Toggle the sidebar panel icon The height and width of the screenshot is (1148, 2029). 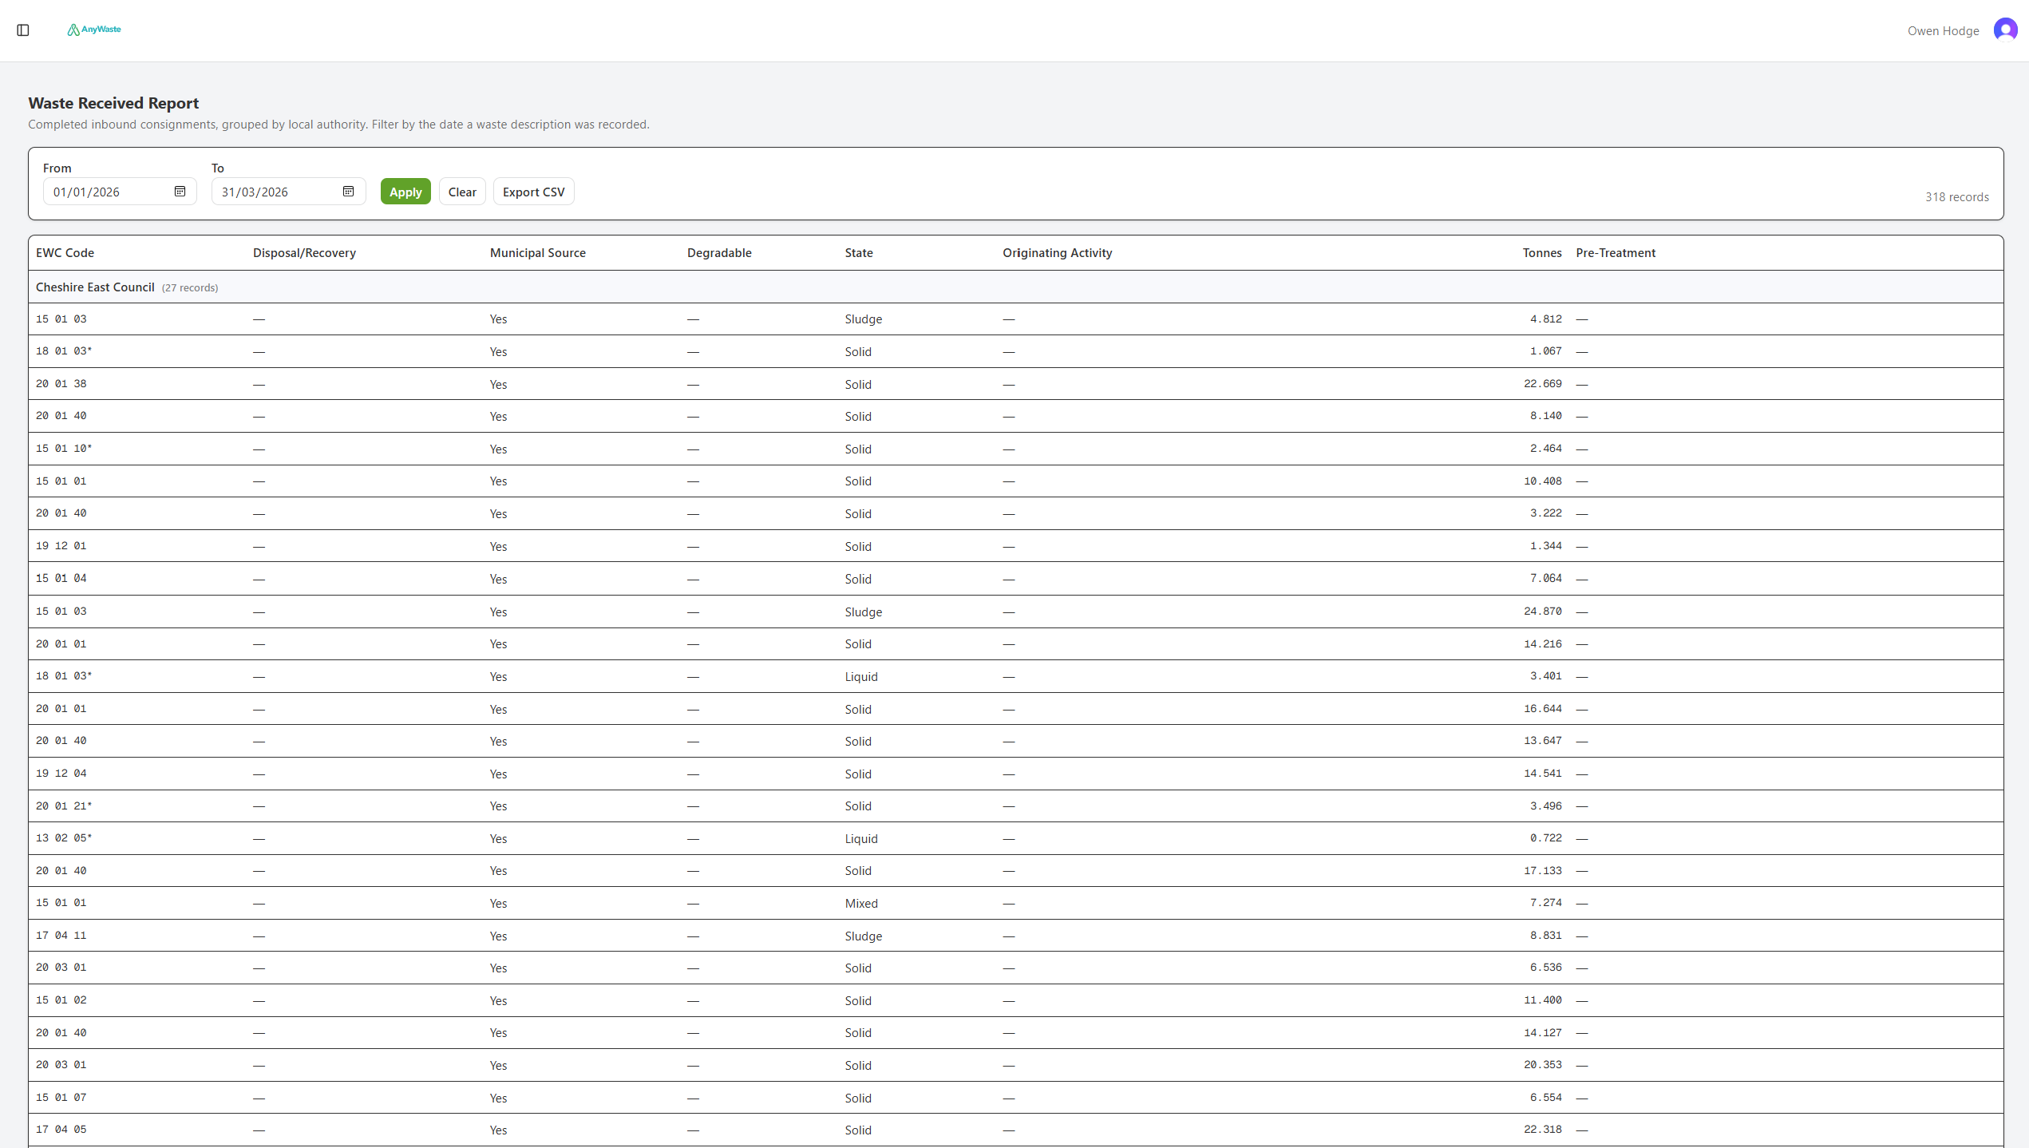23,30
